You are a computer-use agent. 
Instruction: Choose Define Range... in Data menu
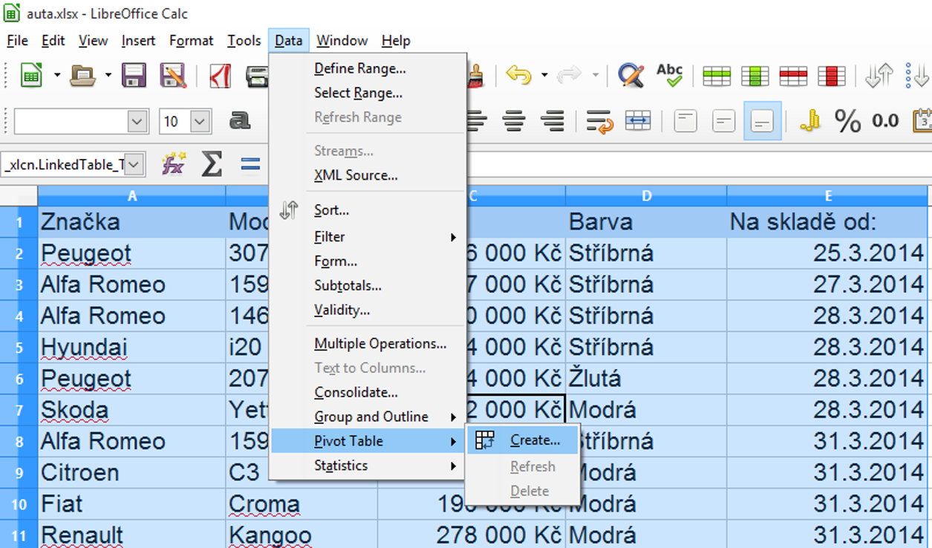click(x=368, y=68)
